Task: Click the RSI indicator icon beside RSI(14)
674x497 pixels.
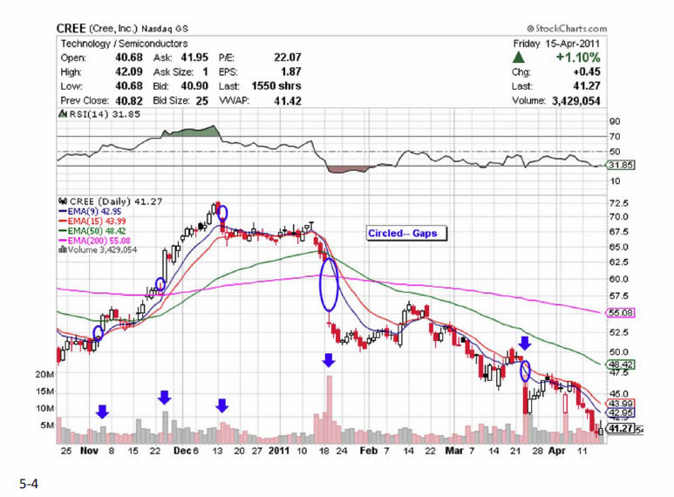Action: (63, 114)
